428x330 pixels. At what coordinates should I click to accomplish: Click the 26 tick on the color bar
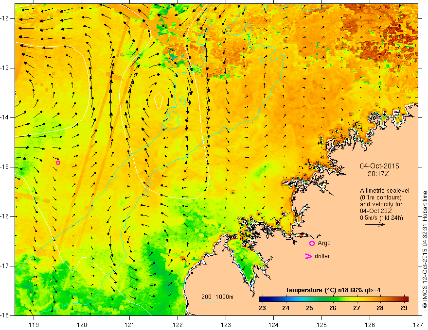pyautogui.click(x=333, y=308)
